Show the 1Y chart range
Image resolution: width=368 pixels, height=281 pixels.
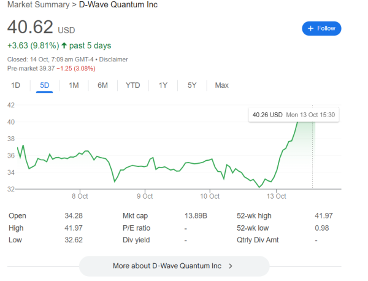pos(163,85)
